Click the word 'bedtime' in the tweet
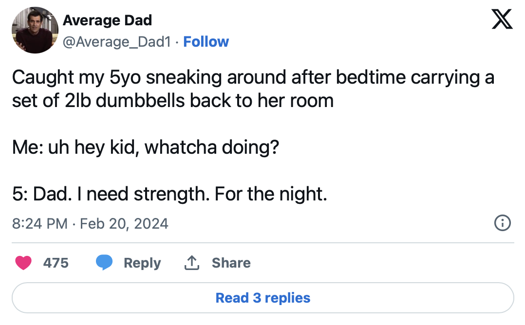This screenshot has height=325, width=525. click(x=371, y=77)
